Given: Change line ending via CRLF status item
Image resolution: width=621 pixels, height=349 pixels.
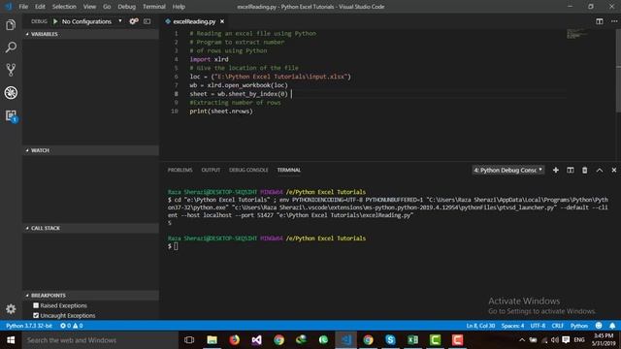Looking at the screenshot, I should click(557, 326).
